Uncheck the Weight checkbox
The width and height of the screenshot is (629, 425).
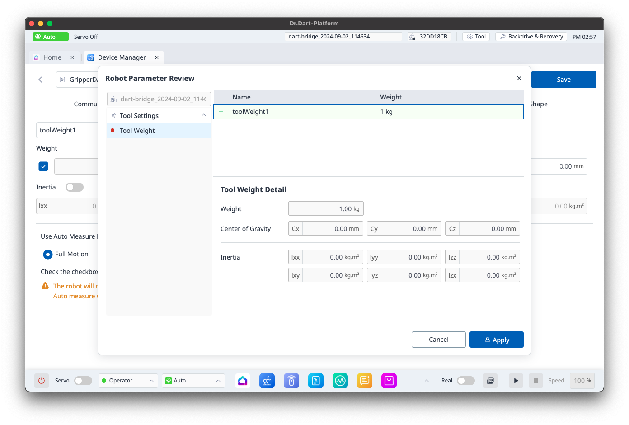(43, 166)
